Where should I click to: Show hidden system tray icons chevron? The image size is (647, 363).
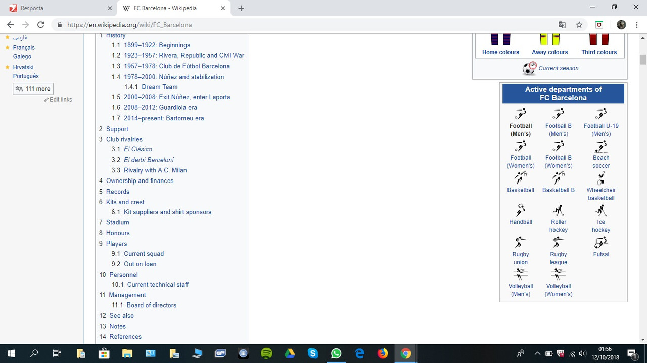tap(537, 353)
